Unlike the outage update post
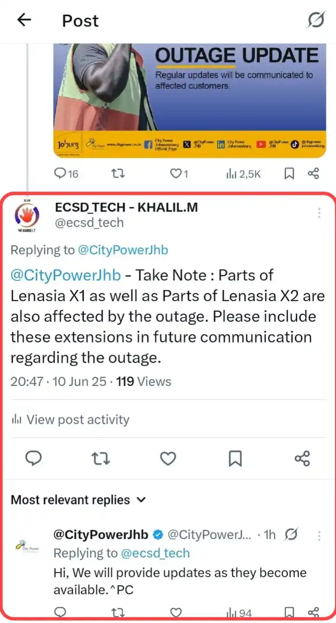The image size is (336, 623). point(176,173)
